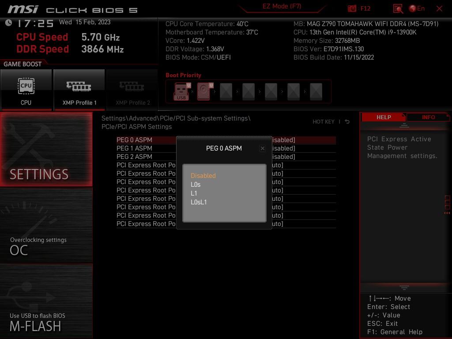
Task: Click the help panel bottom grip handle
Action: (x=404, y=288)
